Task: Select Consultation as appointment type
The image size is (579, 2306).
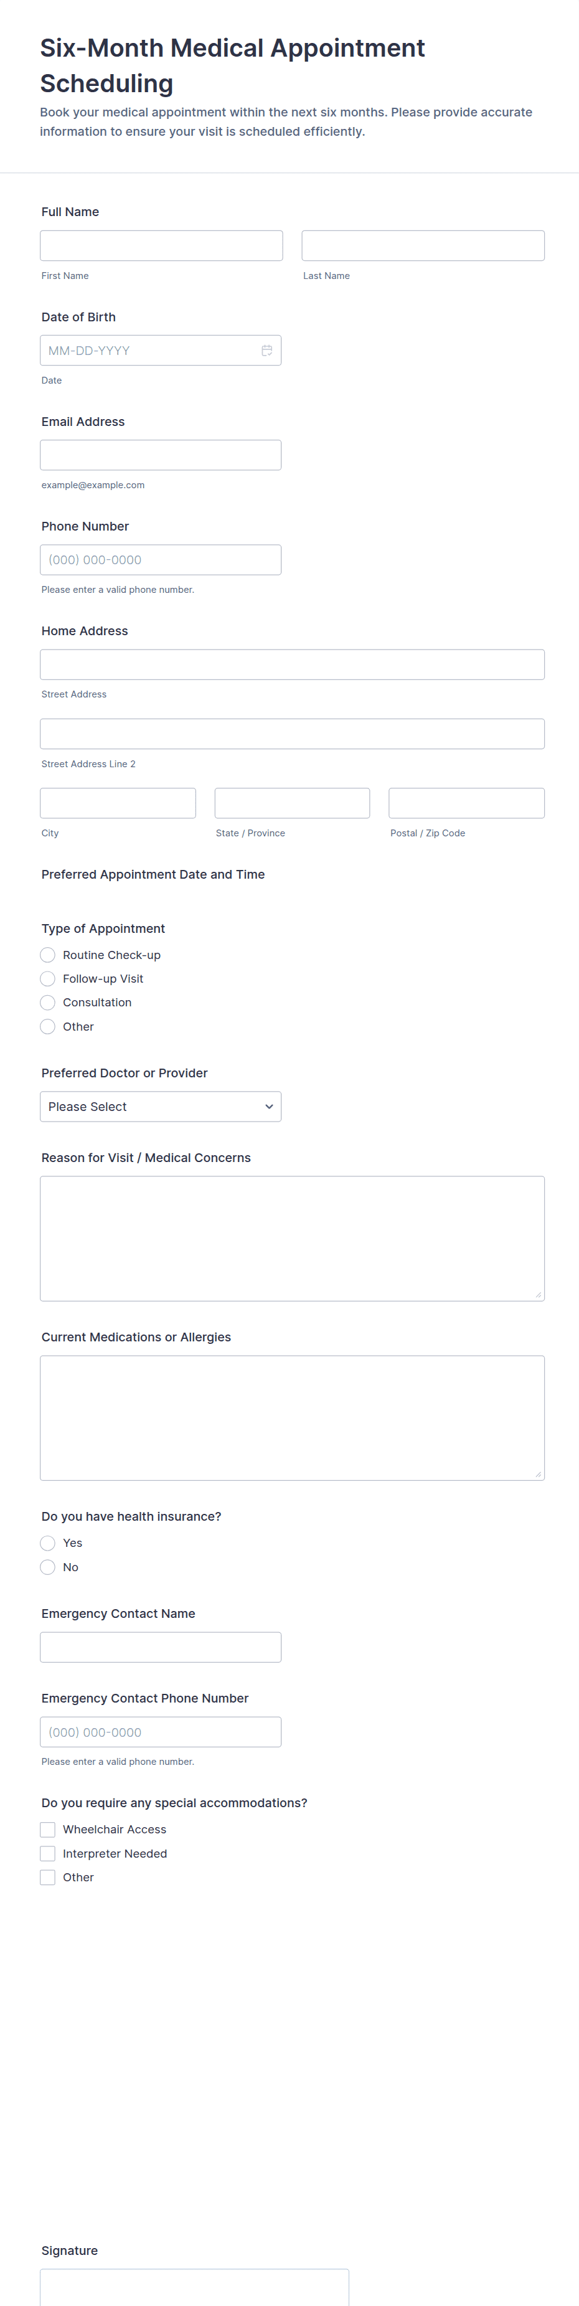Action: 47,1003
